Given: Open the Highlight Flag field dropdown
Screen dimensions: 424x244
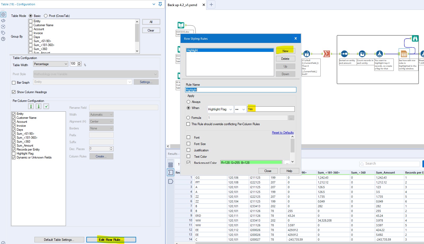Looking at the screenshot, I should tap(220, 109).
